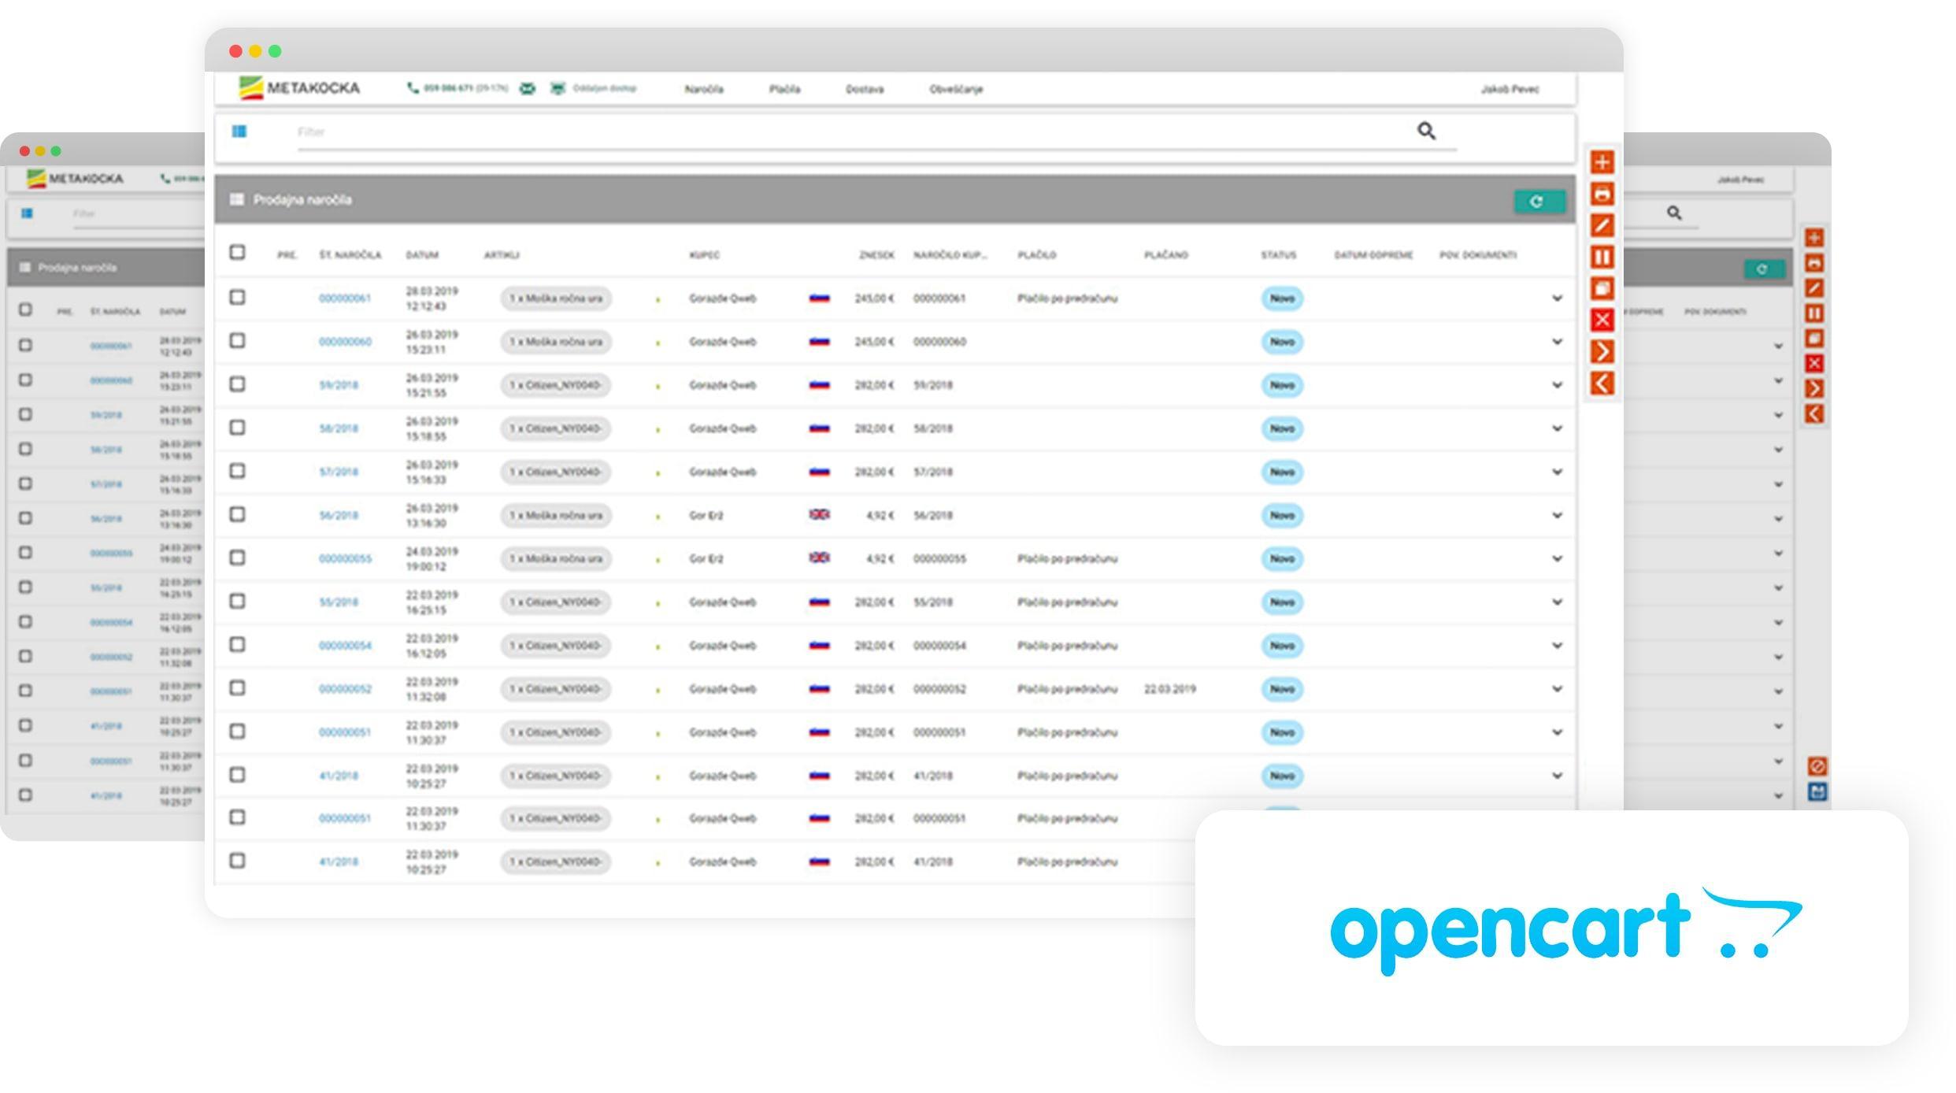Click the Novo status badge for order 000000052
This screenshot has height=1093, width=1956.
tap(1282, 689)
